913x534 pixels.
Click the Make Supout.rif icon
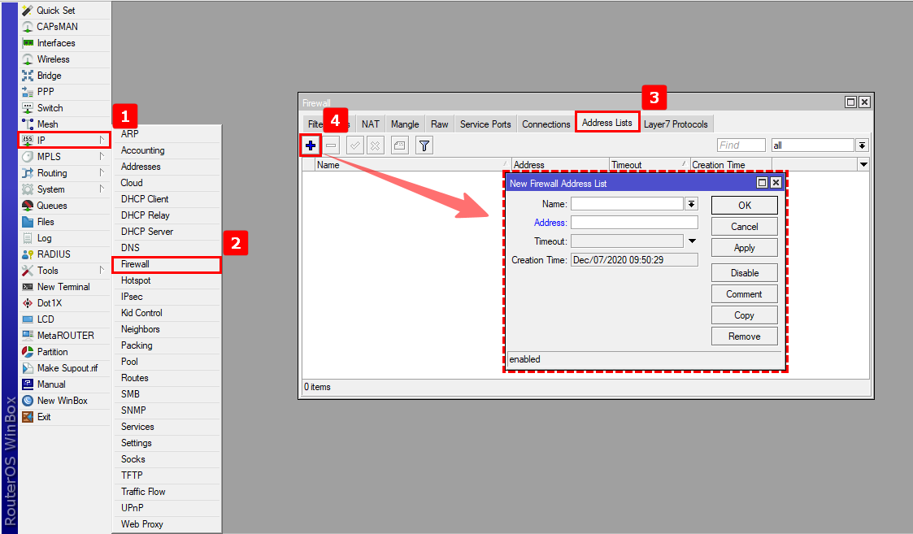[x=28, y=368]
